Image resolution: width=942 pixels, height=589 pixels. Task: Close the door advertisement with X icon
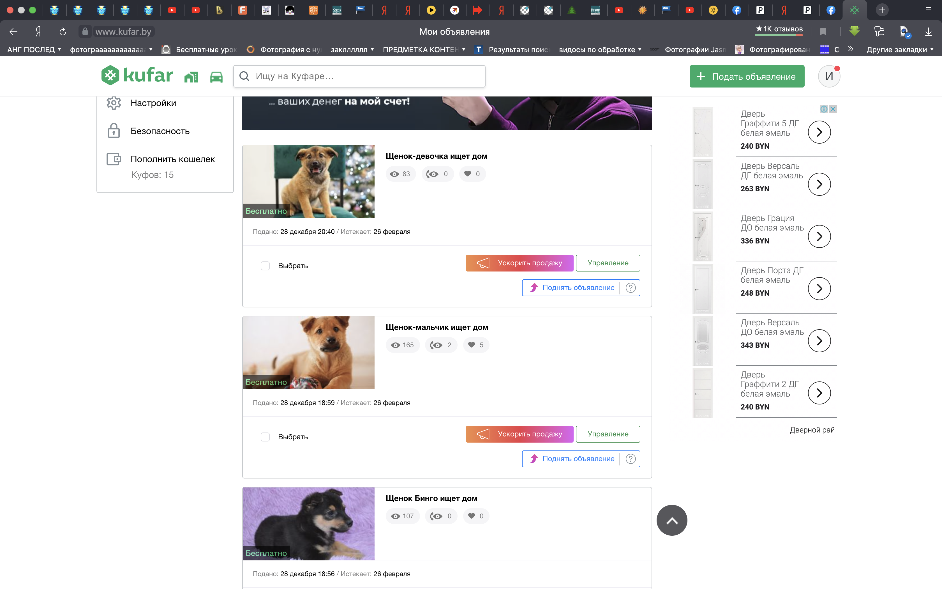point(833,109)
